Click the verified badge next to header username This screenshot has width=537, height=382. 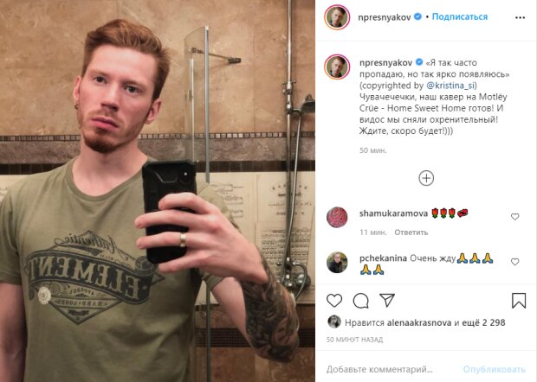pos(417,16)
